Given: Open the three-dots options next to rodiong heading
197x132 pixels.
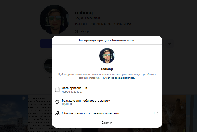Looking at the screenshot, I should (96, 12).
